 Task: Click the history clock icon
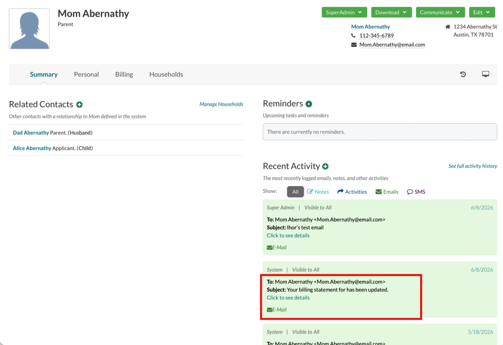click(x=463, y=74)
